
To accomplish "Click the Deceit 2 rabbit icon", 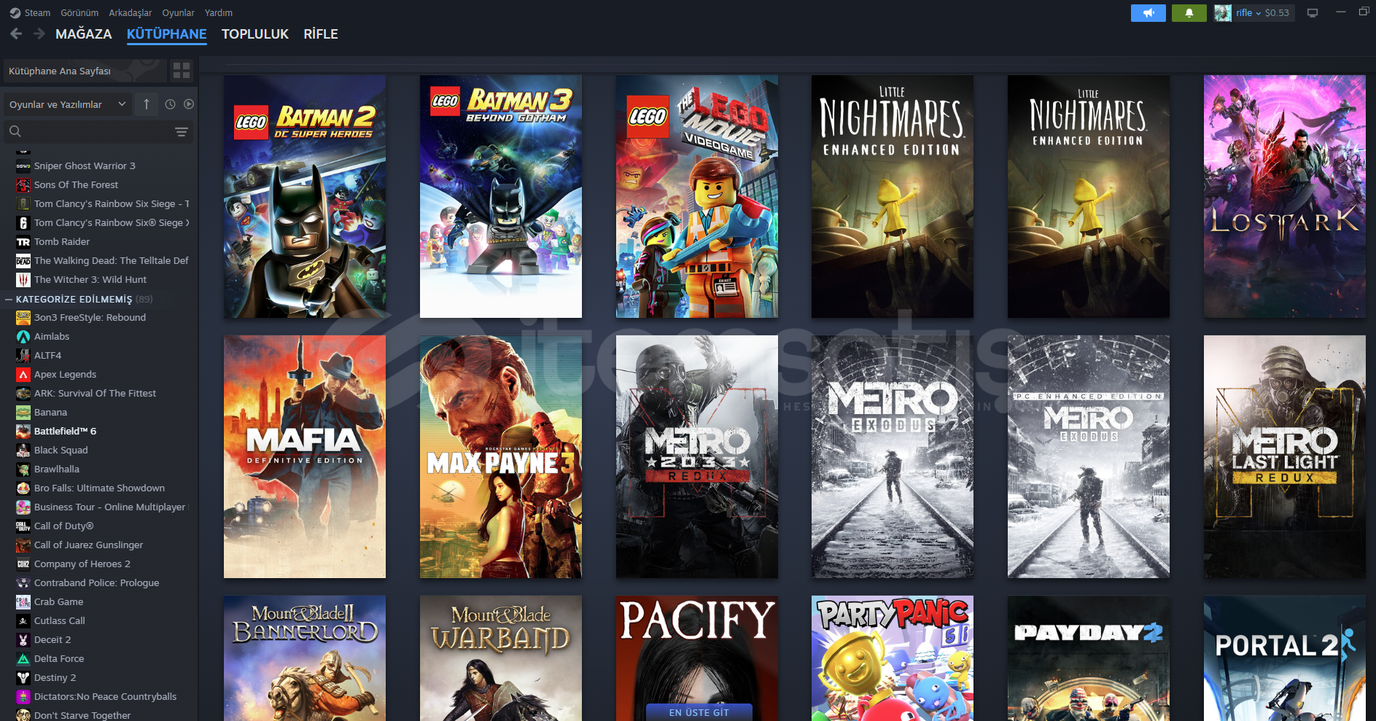I will coord(23,639).
